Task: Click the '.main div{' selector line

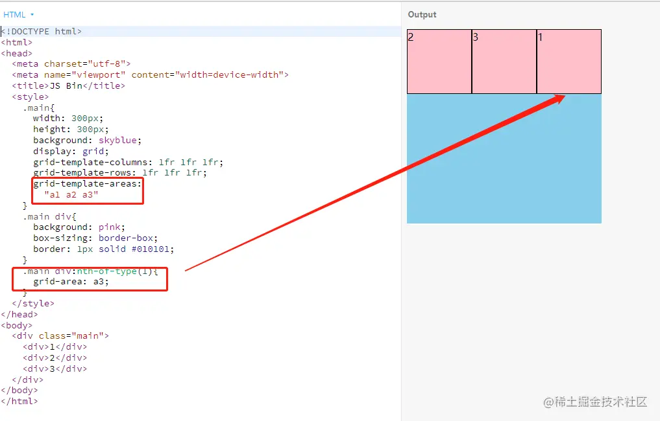Action: 49,217
